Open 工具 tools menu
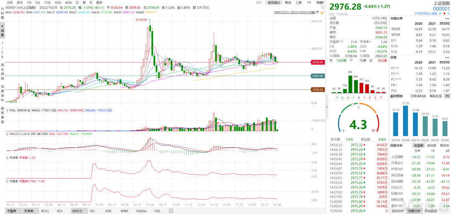 299,3
